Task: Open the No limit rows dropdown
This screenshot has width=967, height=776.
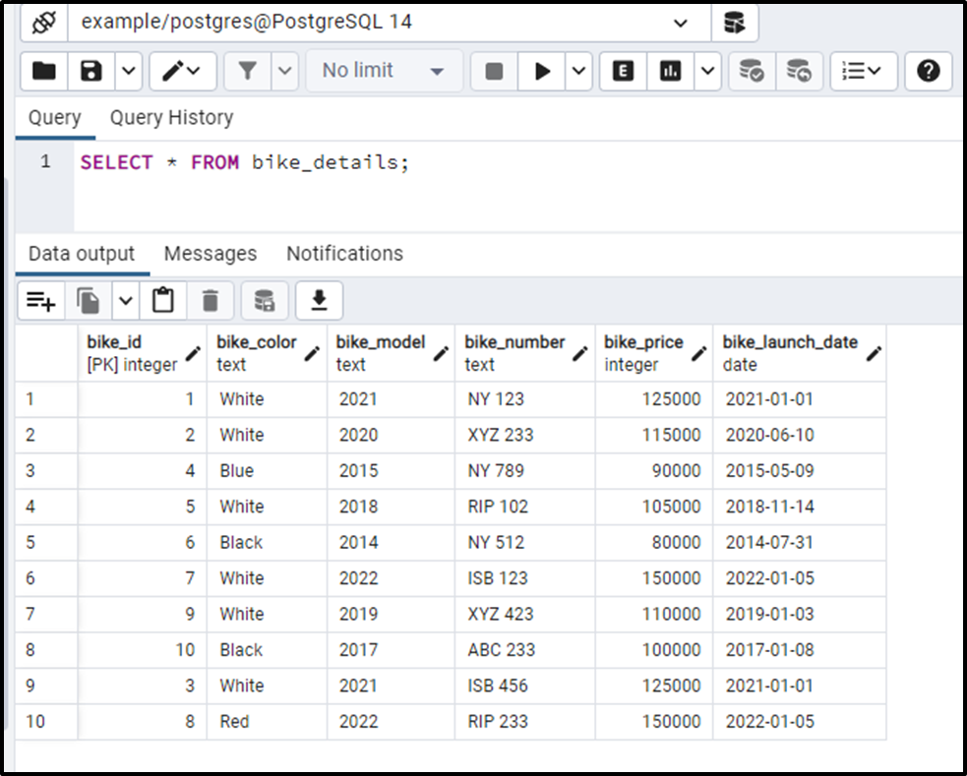Action: (x=382, y=71)
